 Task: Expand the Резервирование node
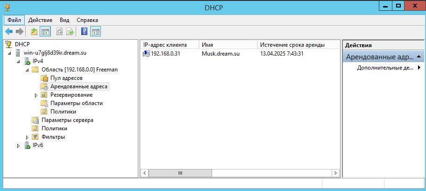click(x=36, y=95)
